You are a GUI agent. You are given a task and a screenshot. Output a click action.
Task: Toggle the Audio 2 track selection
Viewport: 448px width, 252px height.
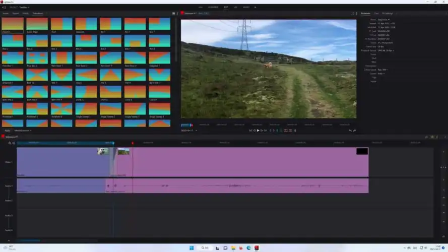point(9,200)
